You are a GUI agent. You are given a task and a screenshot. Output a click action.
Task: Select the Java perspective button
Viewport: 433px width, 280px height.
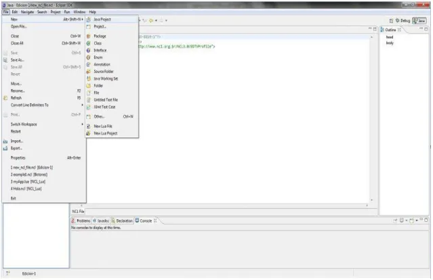pyautogui.click(x=419, y=21)
